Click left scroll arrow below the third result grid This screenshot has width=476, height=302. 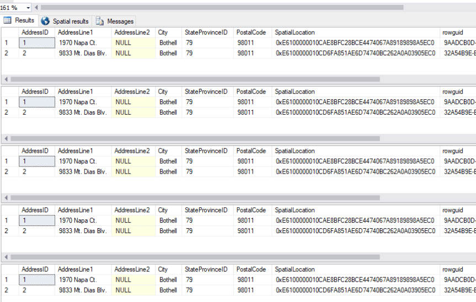point(6,197)
